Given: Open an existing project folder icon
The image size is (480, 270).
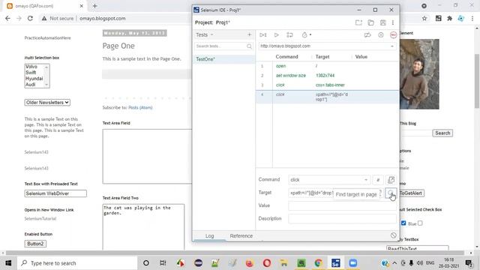Looking at the screenshot, I should click(370, 22).
